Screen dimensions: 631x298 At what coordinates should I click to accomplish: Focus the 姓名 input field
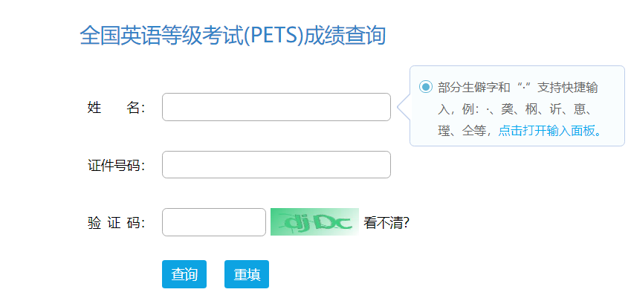click(276, 107)
